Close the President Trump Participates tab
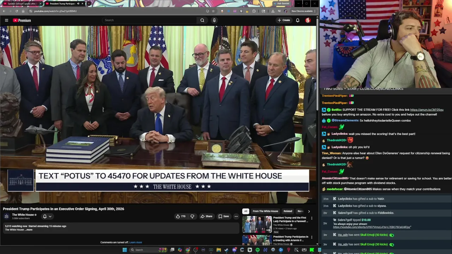The width and height of the screenshot is (452, 254). [82, 4]
